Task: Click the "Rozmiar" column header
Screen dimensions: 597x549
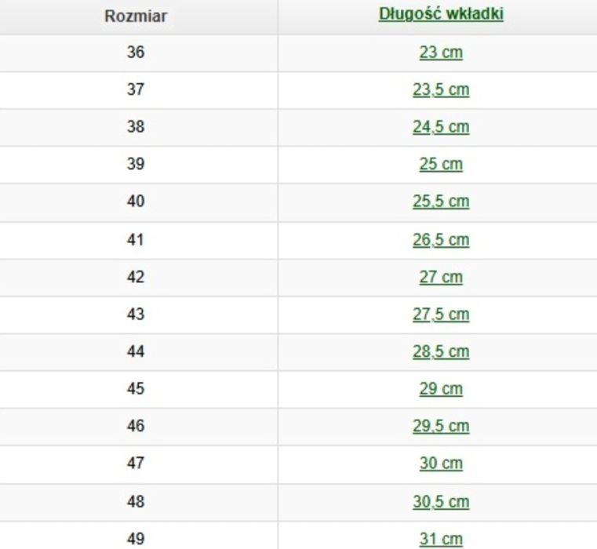Action: click(x=135, y=16)
